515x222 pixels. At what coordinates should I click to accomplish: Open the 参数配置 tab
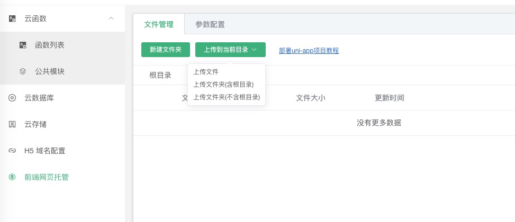[210, 24]
